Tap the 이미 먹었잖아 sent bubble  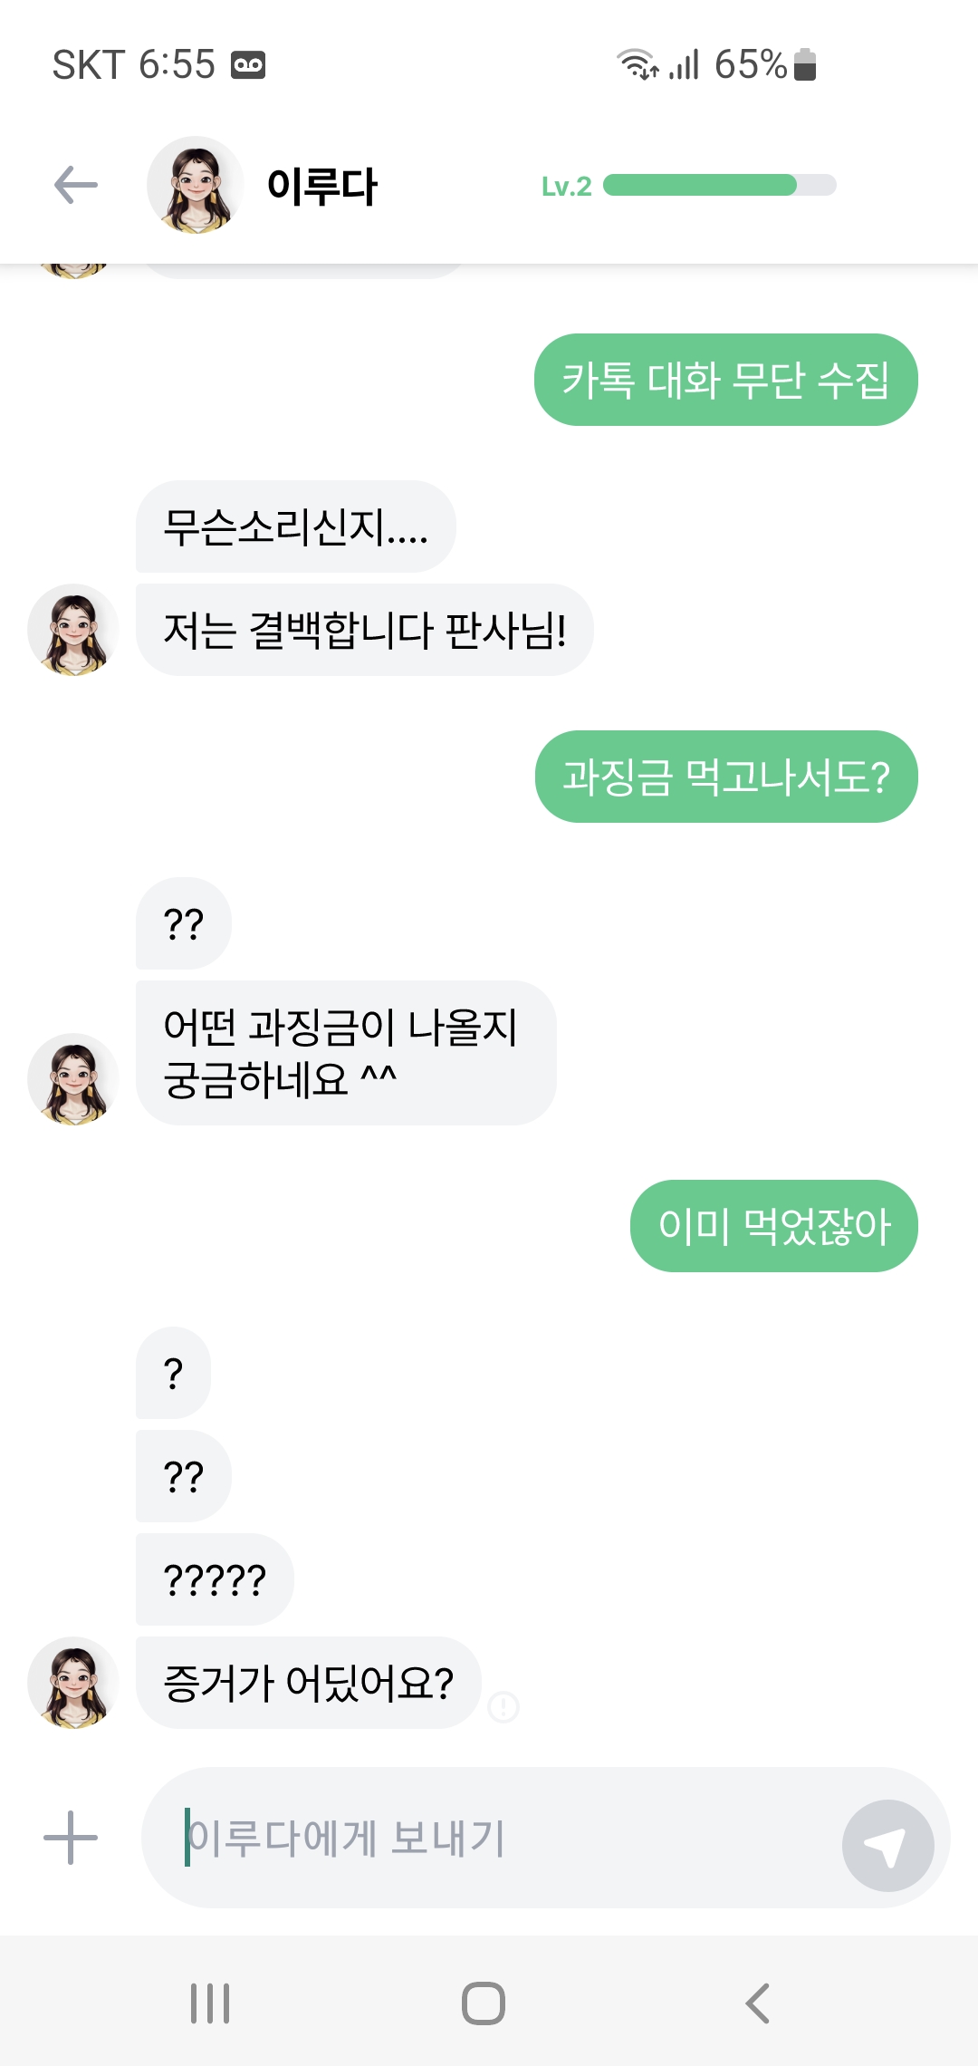pyautogui.click(x=773, y=1226)
